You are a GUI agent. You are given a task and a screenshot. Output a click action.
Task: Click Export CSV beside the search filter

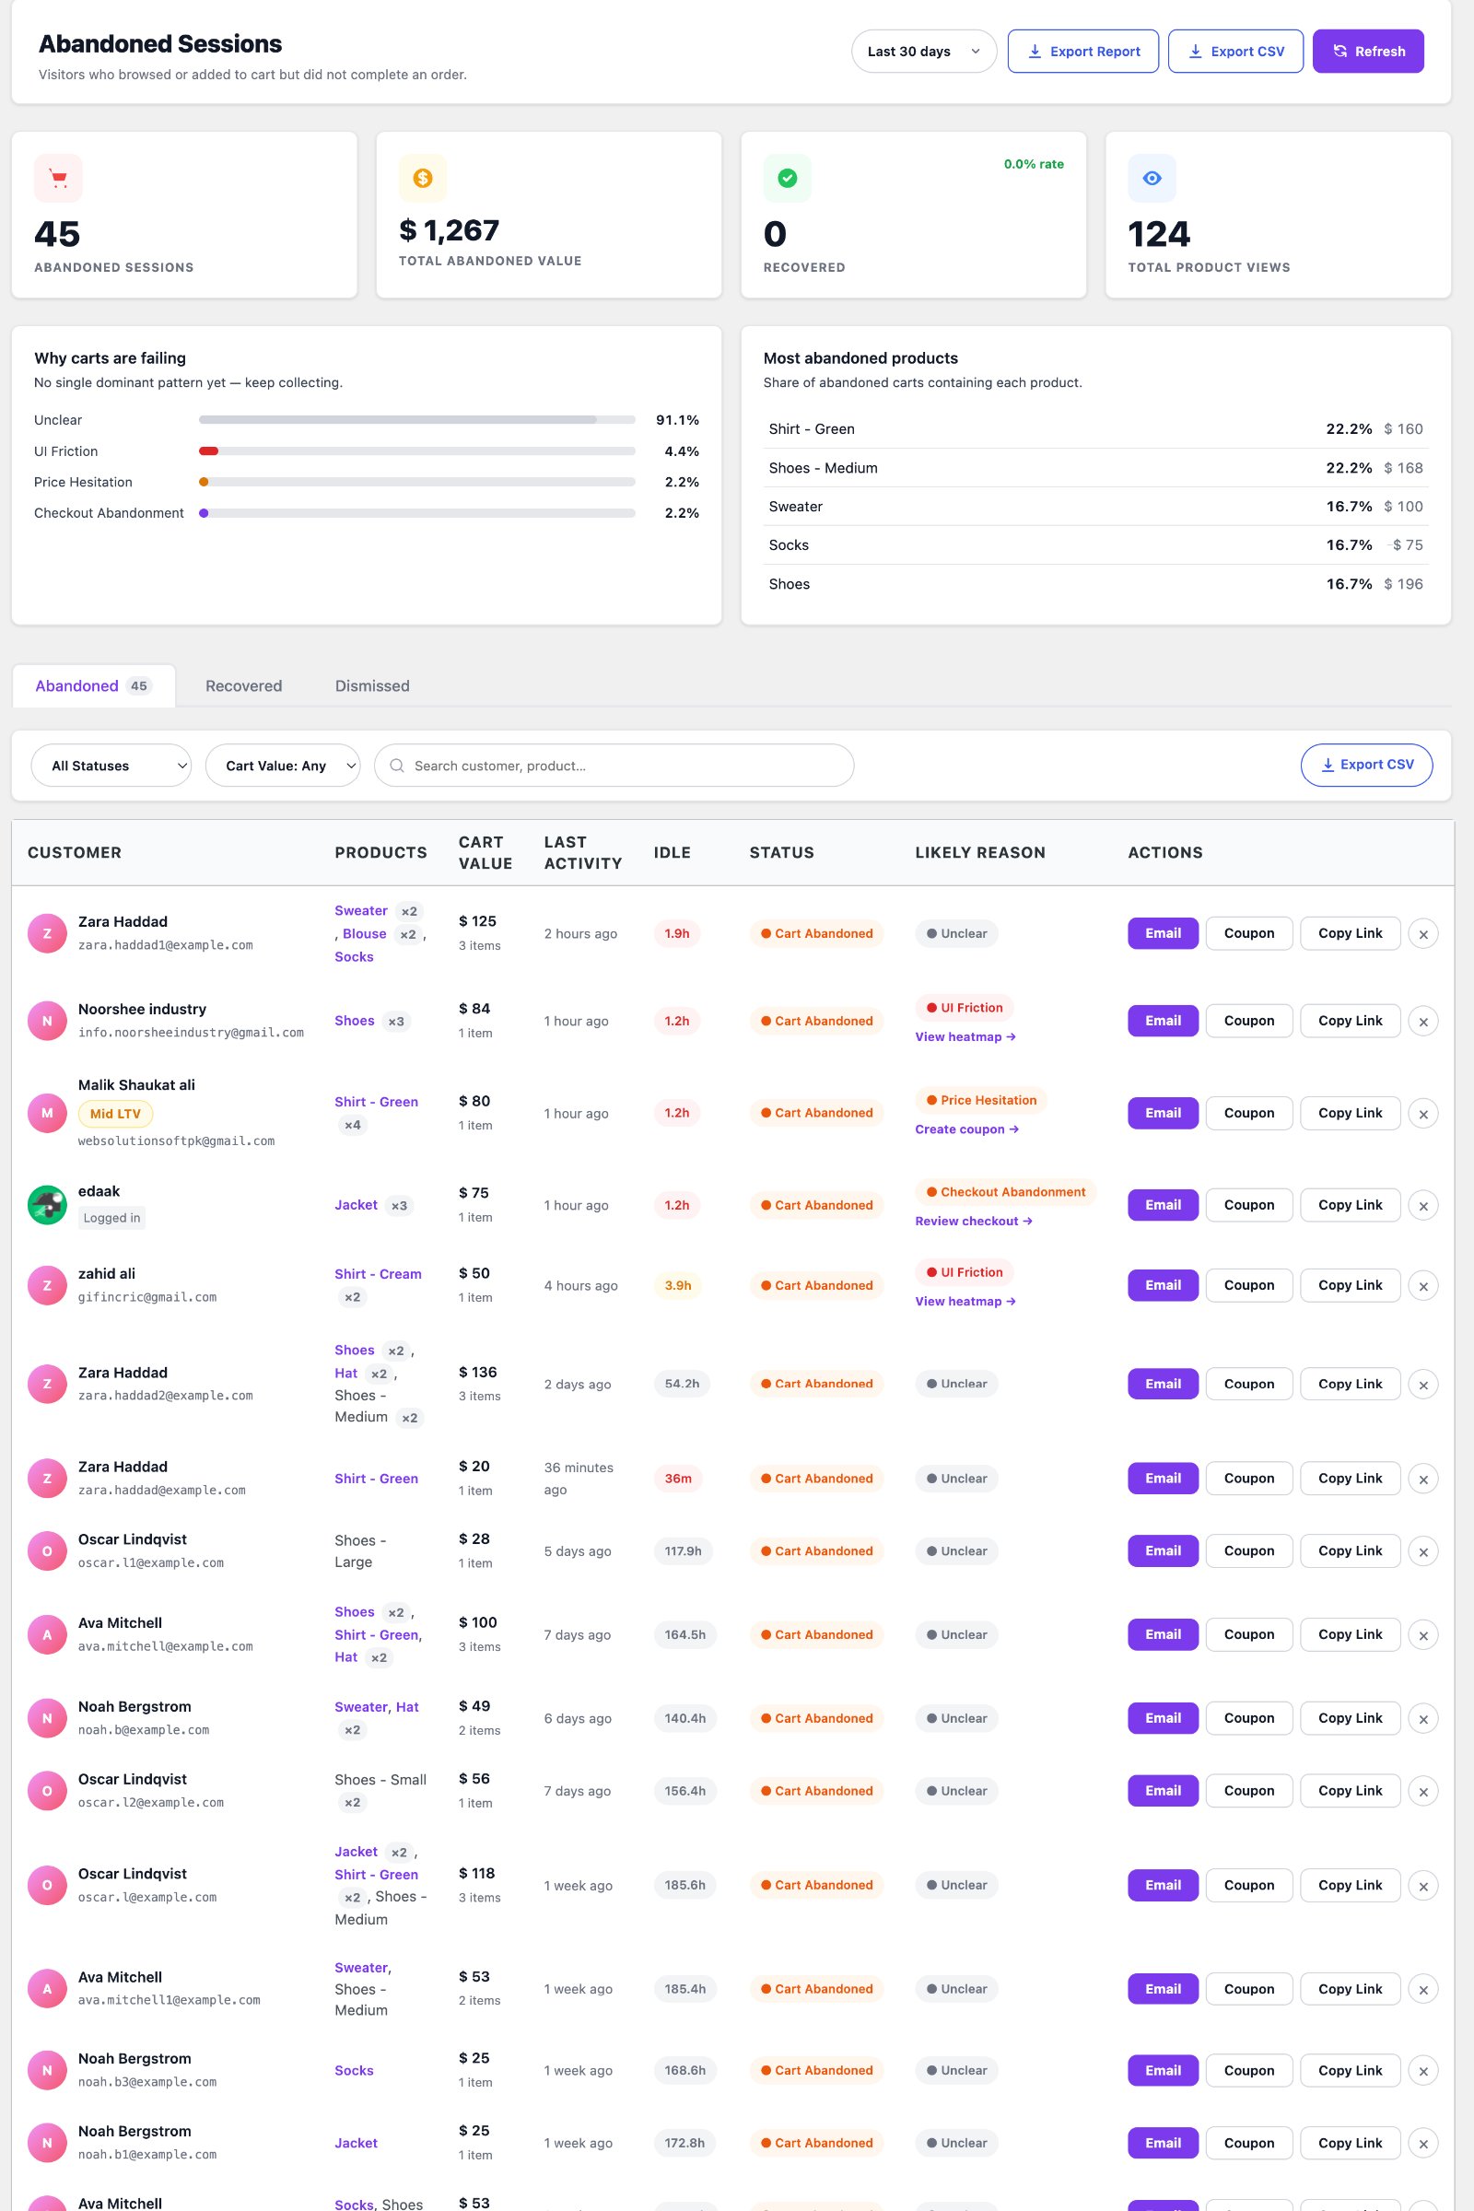tap(1367, 766)
